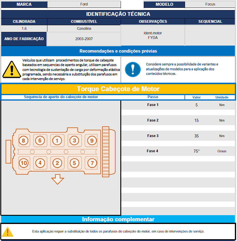The width and height of the screenshot is (237, 241).
Task: Click the SEQUENCIAL column header
Action: [x=210, y=22]
